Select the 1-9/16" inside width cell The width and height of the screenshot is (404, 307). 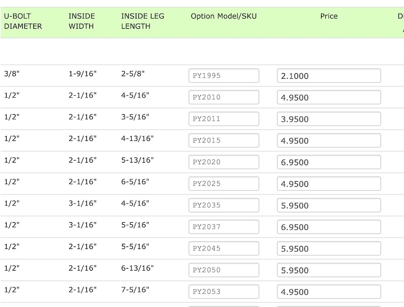click(82, 74)
